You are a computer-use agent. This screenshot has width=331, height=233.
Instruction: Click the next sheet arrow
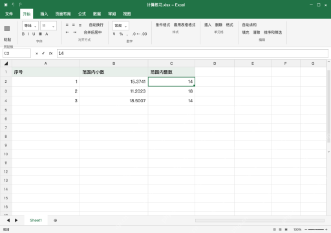16,220
